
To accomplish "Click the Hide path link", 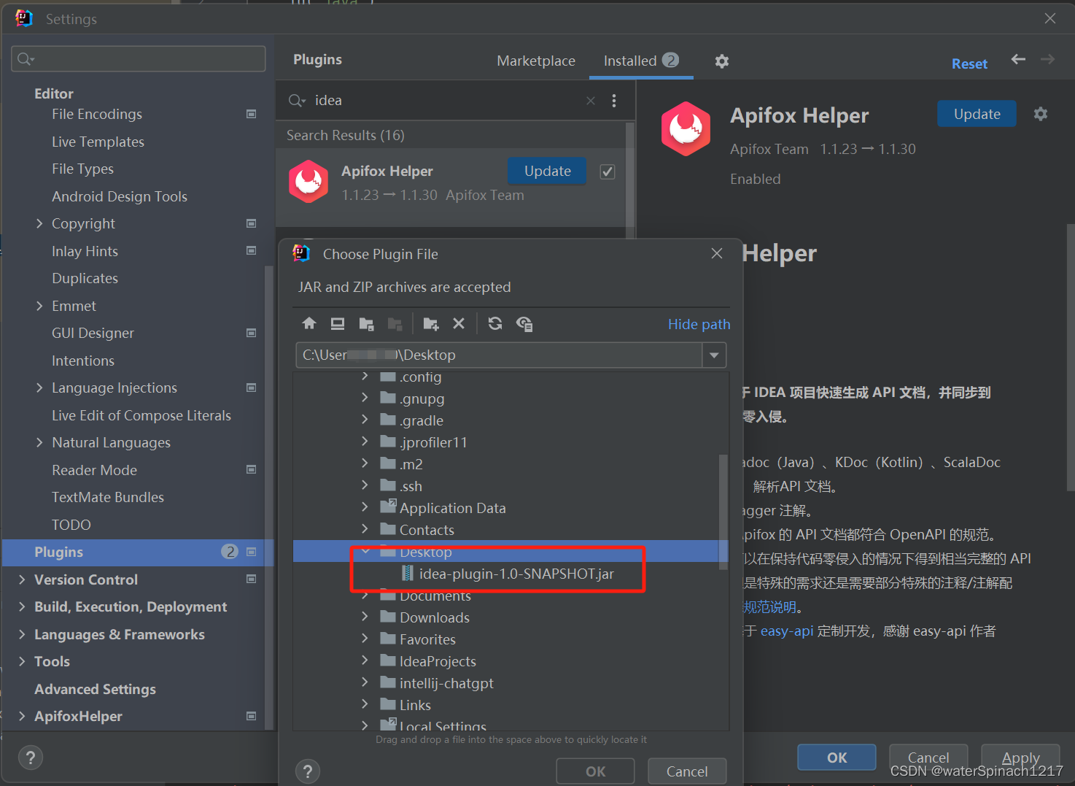I will (699, 324).
